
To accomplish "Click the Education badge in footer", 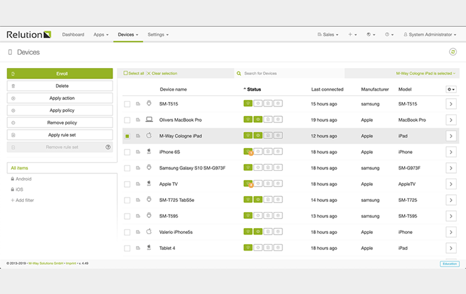I will tap(449, 263).
